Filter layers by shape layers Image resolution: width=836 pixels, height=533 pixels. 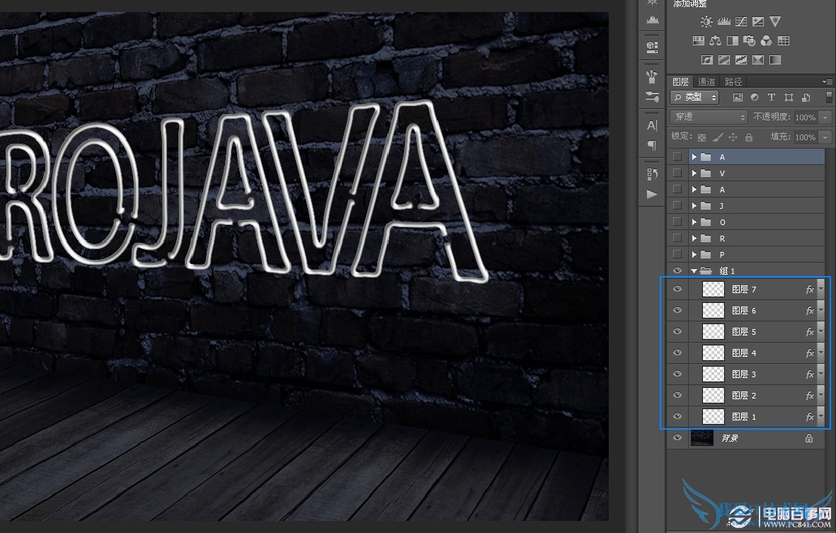[789, 97]
